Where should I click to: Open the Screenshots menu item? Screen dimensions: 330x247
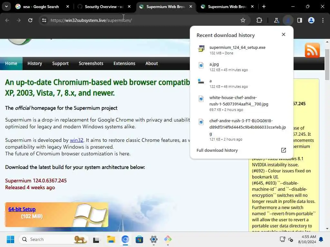pyautogui.click(x=91, y=63)
